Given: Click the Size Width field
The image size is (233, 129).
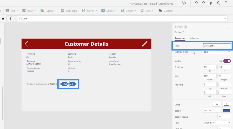Looking at the screenshot, I should point(210,76).
